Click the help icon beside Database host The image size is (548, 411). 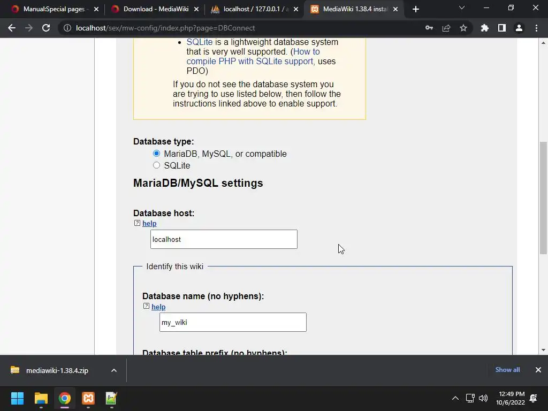[137, 223]
